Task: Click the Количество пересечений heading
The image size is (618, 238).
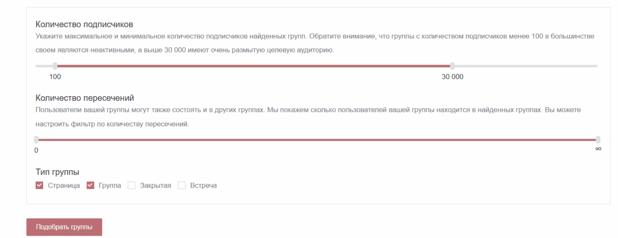Action: point(85,98)
